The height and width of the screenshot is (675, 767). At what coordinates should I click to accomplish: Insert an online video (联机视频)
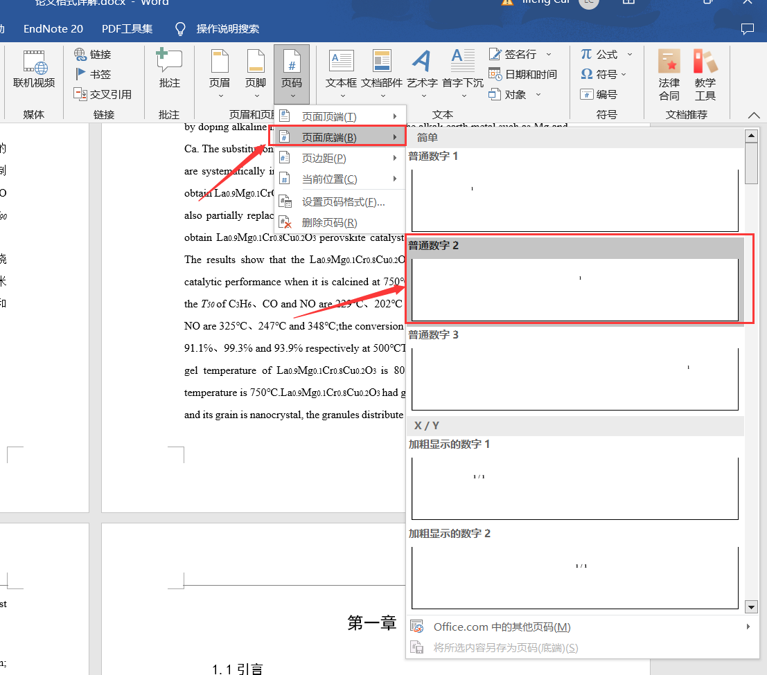tap(34, 69)
